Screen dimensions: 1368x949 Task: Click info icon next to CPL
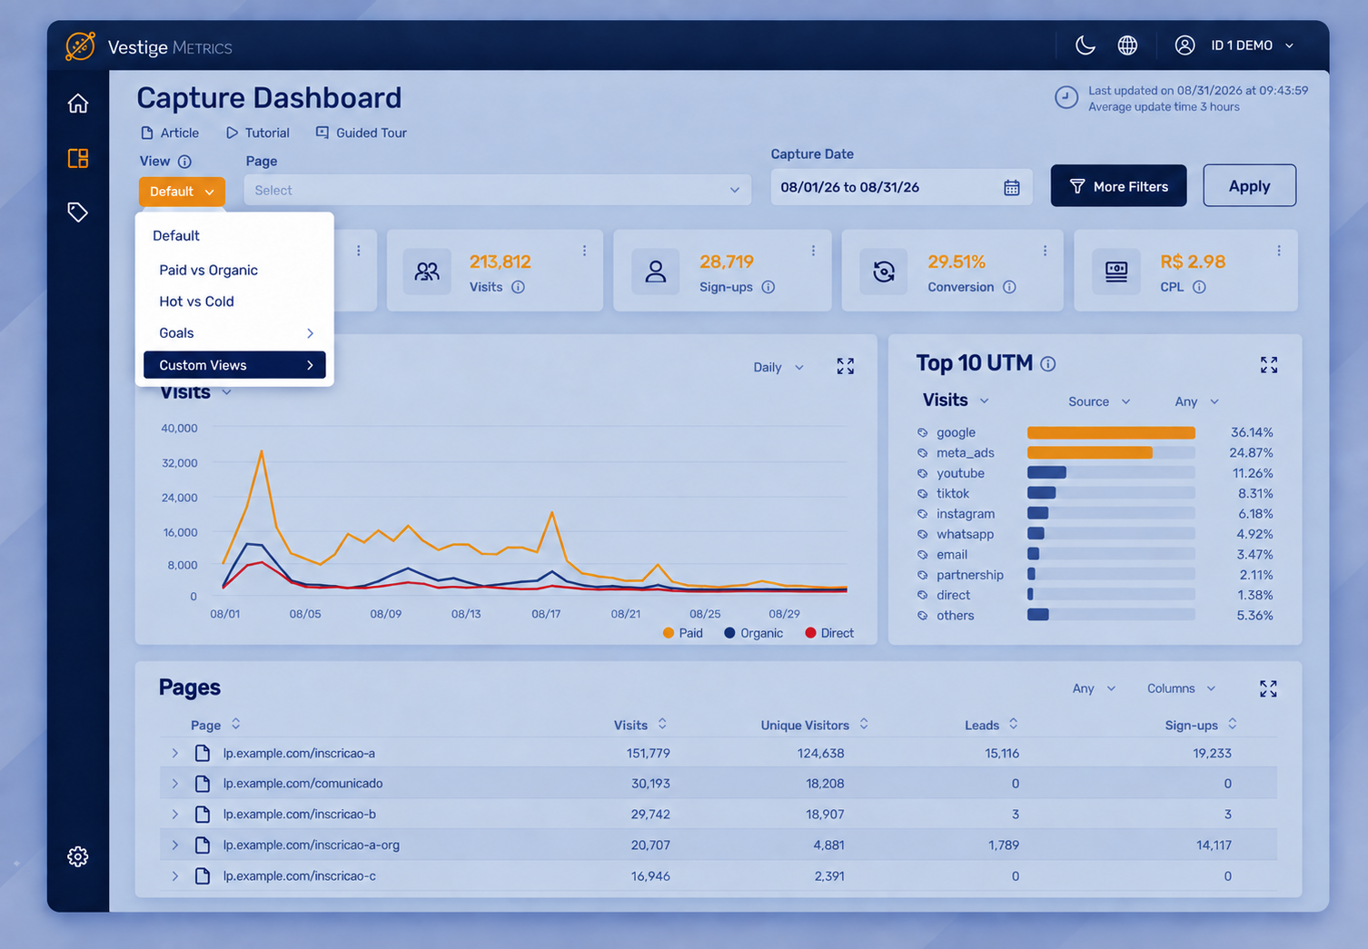(1199, 287)
